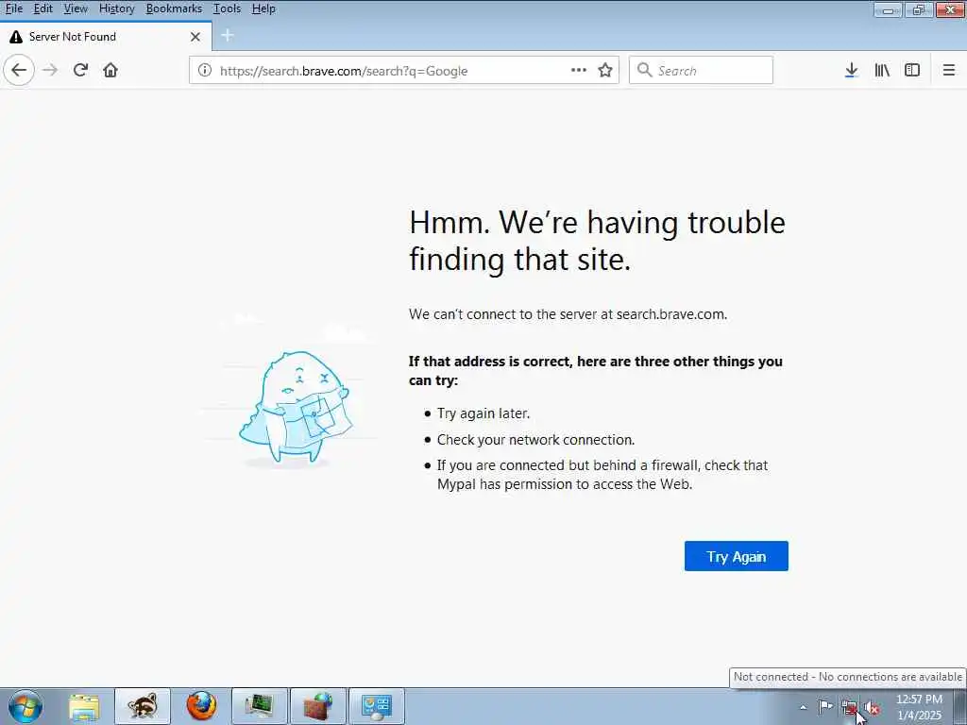Click the muted volume tray icon

click(872, 708)
